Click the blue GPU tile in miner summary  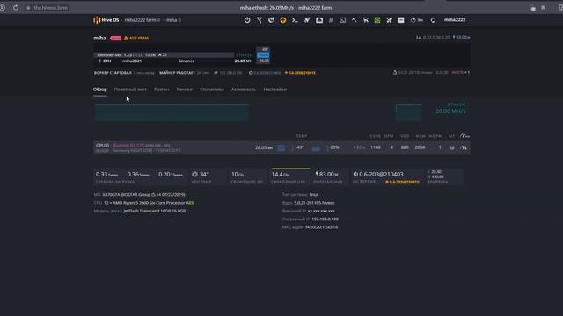pyautogui.click(x=263, y=54)
